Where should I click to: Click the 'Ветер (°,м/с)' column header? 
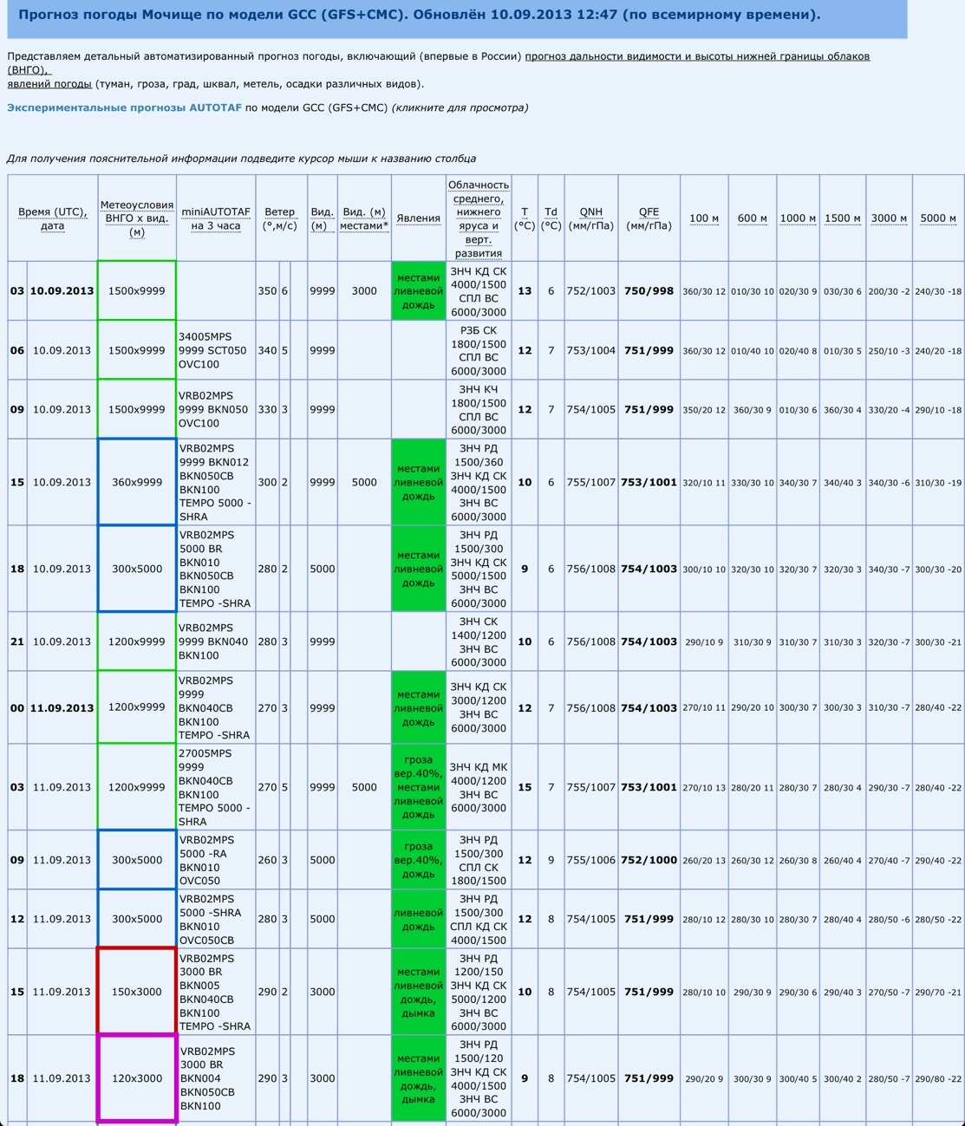(x=280, y=218)
